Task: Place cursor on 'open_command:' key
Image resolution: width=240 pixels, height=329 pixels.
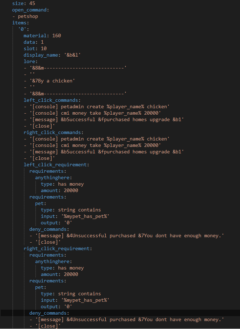Action: tap(30, 10)
